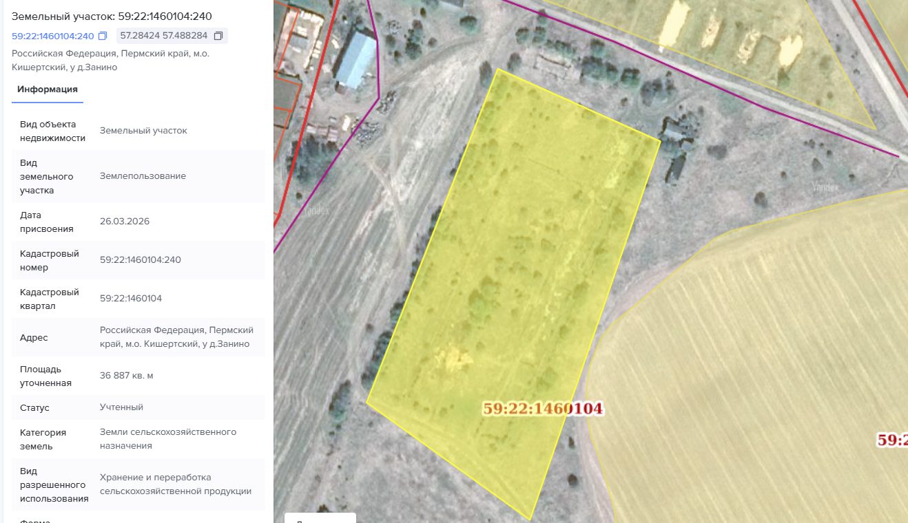Click the "Вид земельного участка" label
This screenshot has height=523, width=908.
coord(48,176)
